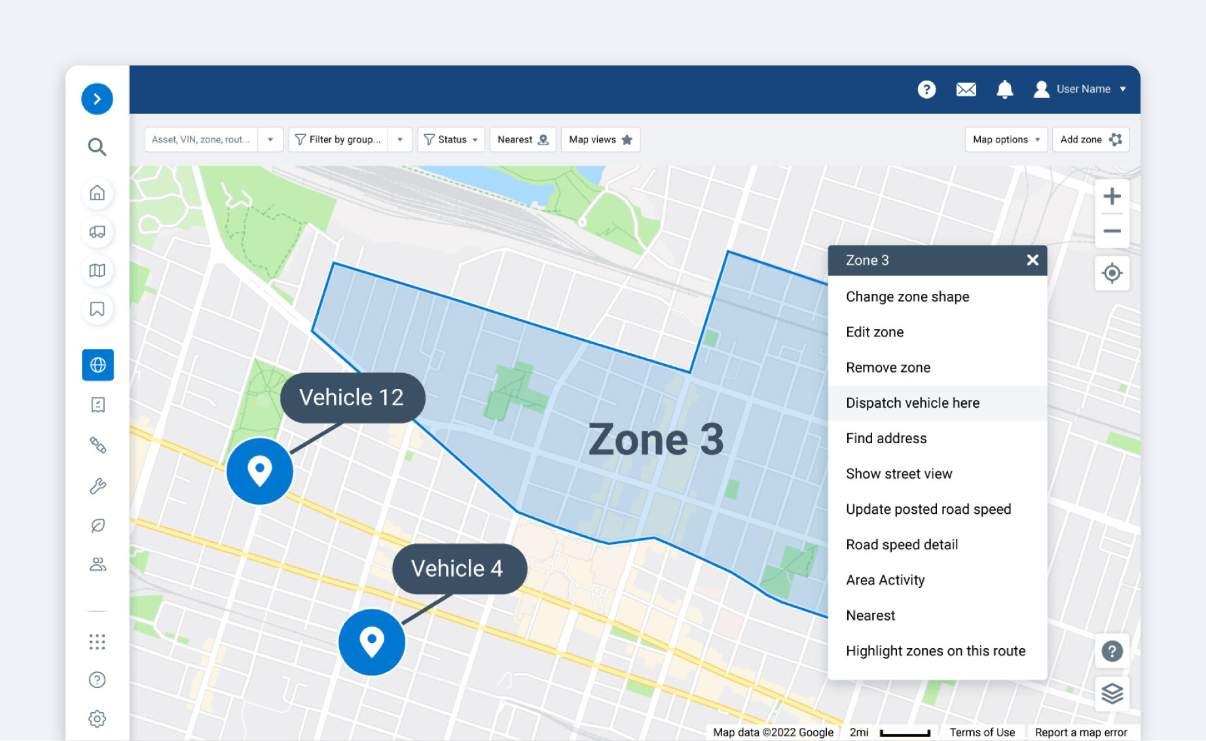Select Highlight zones on this route
1206x741 pixels.
click(937, 651)
